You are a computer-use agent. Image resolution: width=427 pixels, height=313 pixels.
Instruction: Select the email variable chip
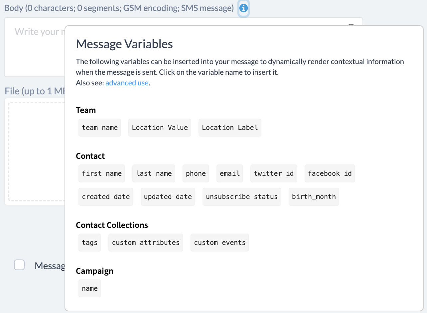[x=230, y=173]
